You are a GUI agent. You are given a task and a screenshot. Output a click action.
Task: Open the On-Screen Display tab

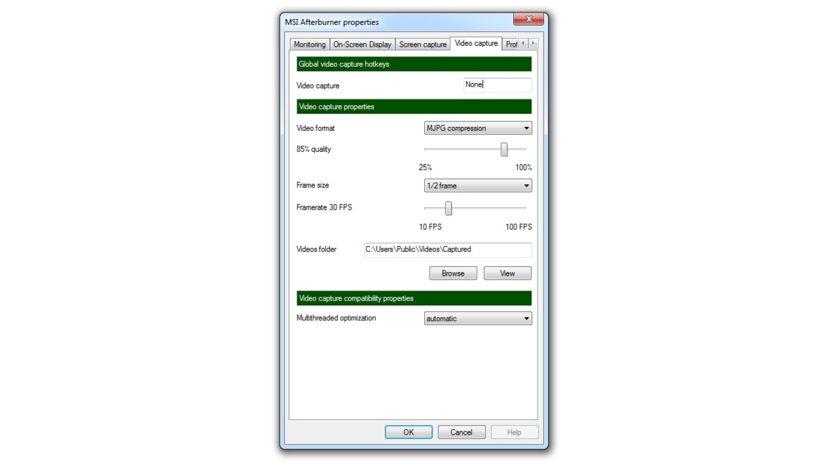[362, 44]
